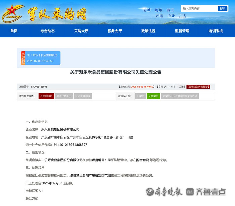This screenshot has width=235, height=206.
Task: Click the credit code 914401017934868397
Action: pyautogui.click(x=70, y=145)
